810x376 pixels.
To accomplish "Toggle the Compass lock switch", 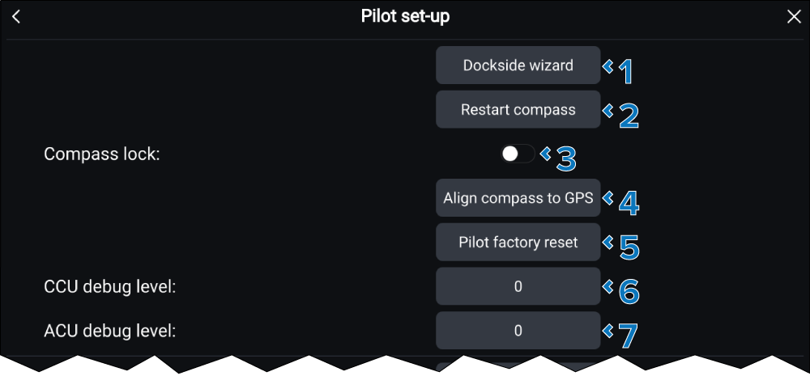I will click(517, 154).
